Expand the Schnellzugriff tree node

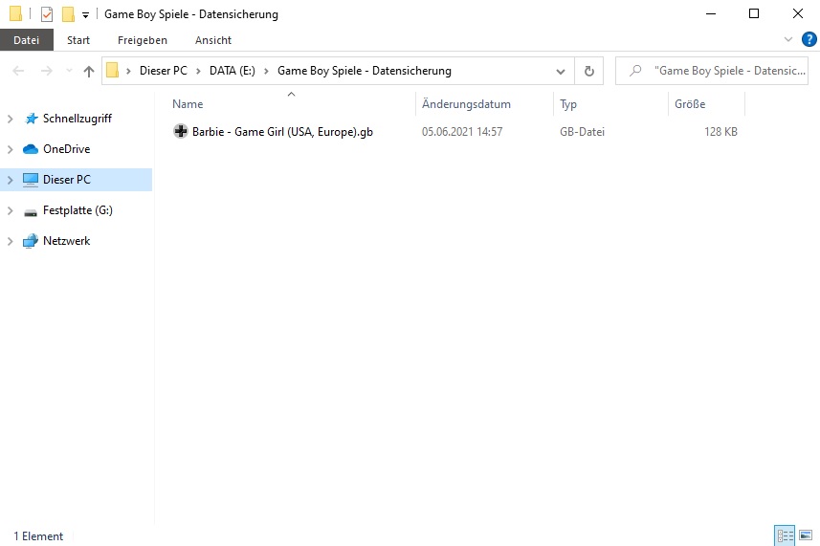10,119
